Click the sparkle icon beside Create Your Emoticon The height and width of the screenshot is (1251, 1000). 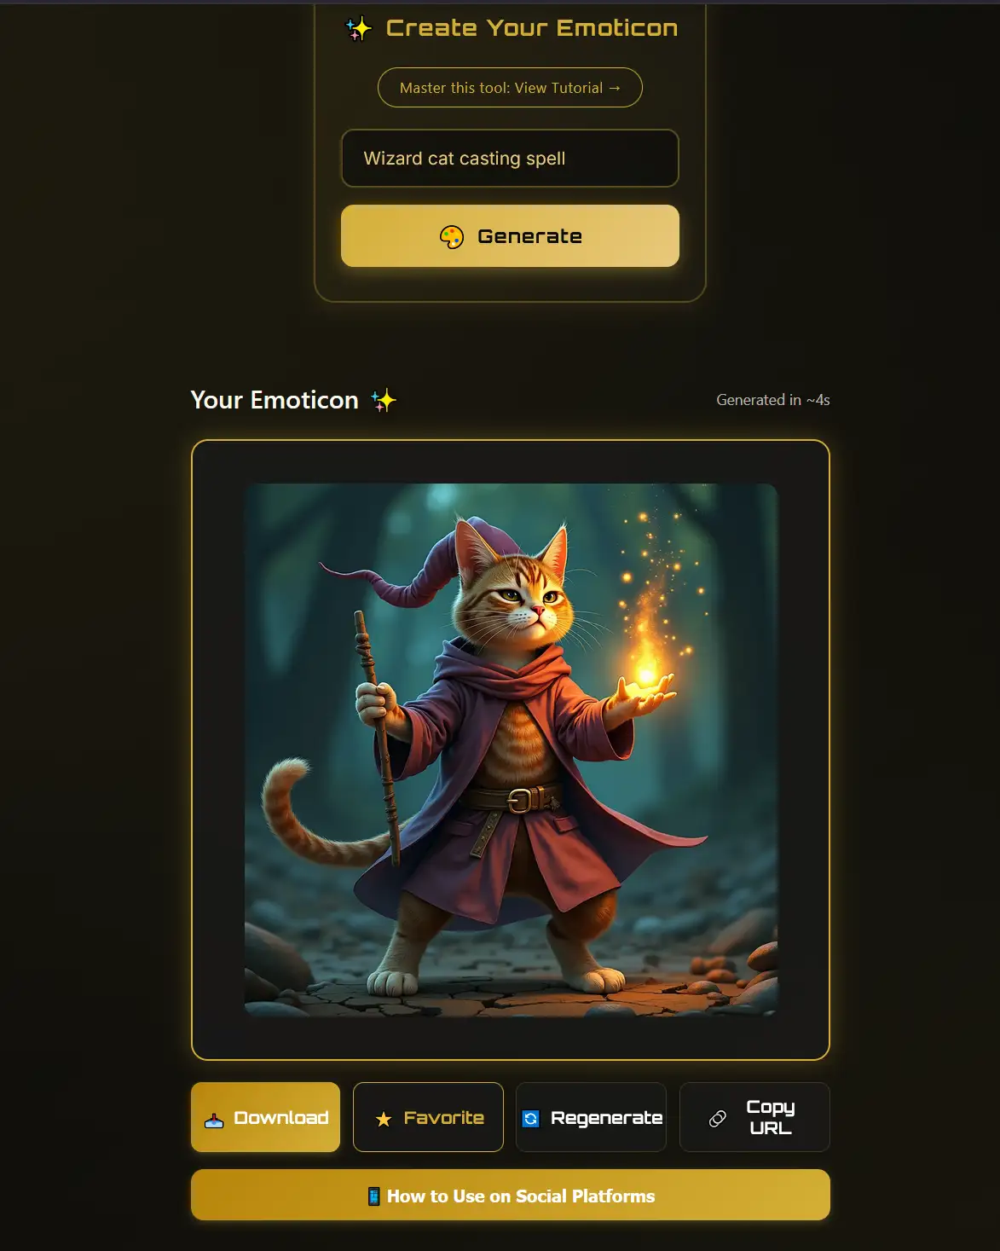click(359, 29)
